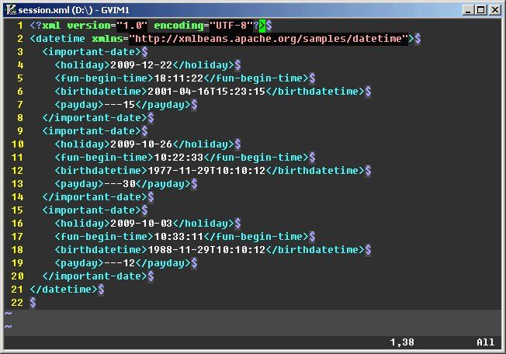Image resolution: width=506 pixels, height=354 pixels.
Task: Click the fun-begin-time value 10:22:33
Action: tap(178, 158)
